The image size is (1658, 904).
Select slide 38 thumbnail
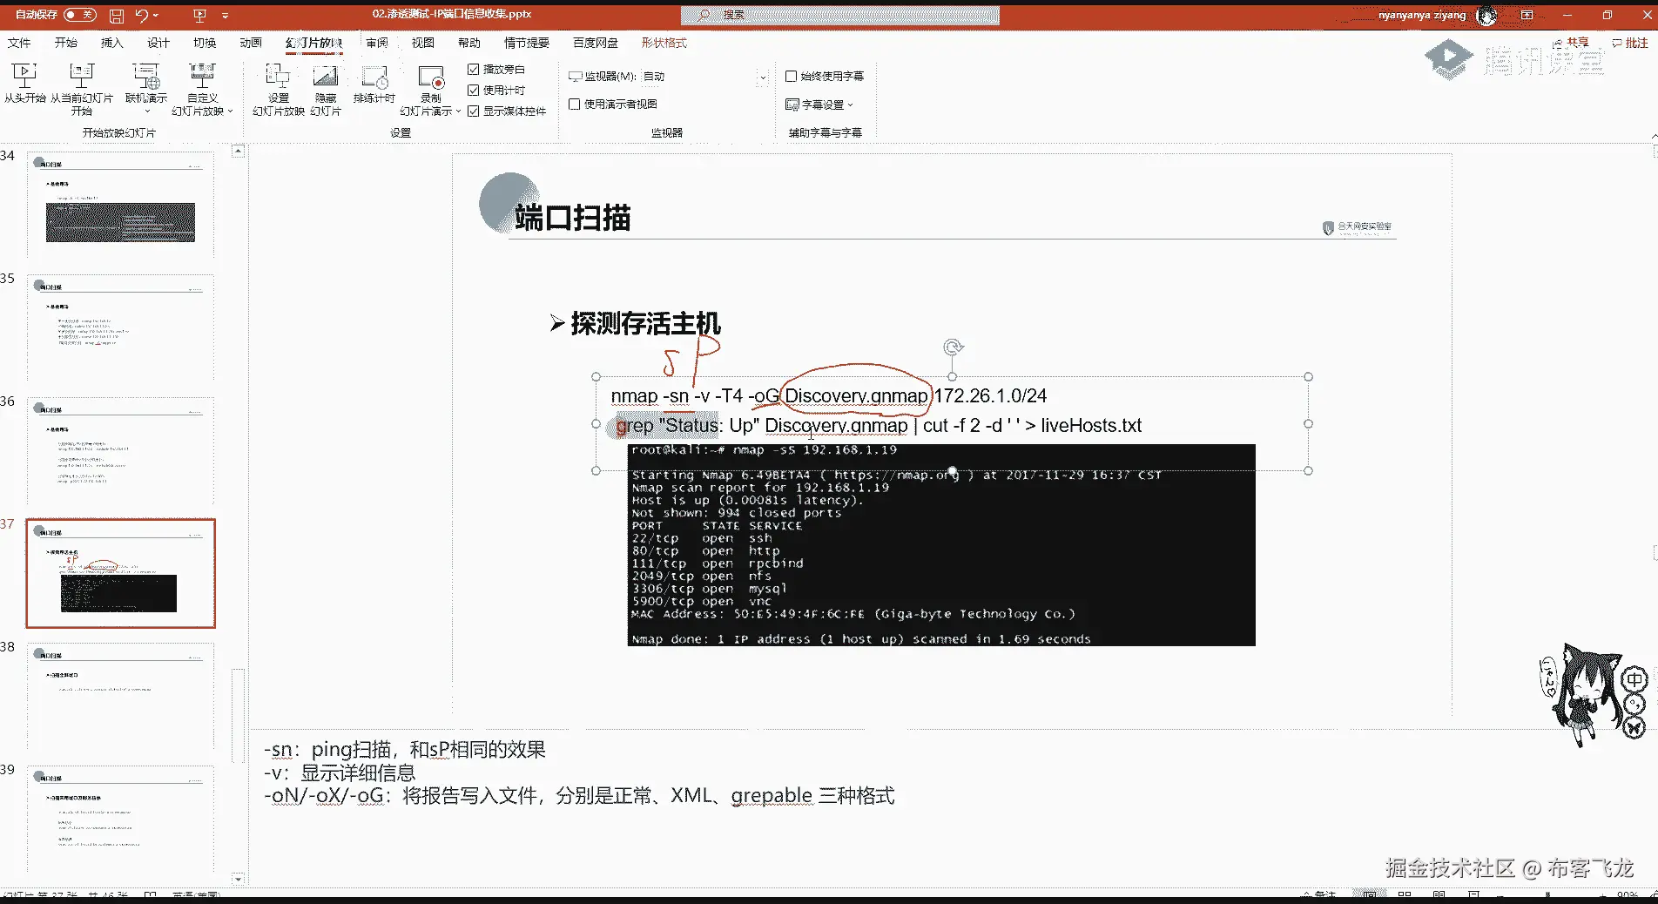(x=120, y=697)
